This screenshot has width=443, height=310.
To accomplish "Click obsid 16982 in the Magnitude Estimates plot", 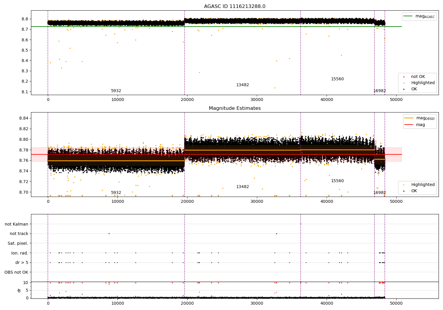I will click(380, 193).
